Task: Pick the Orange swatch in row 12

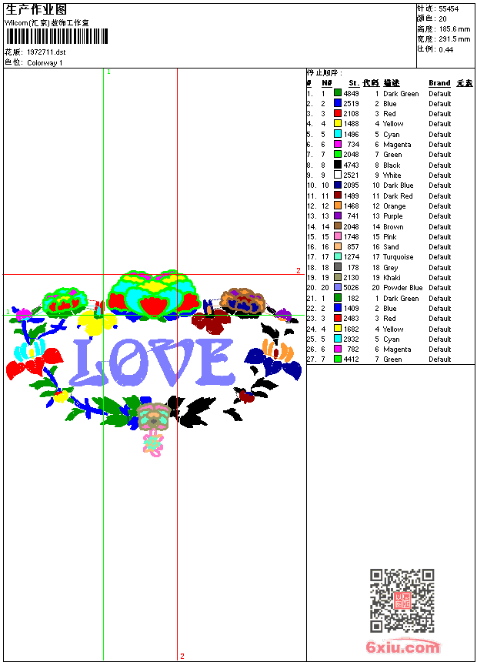Action: click(338, 206)
